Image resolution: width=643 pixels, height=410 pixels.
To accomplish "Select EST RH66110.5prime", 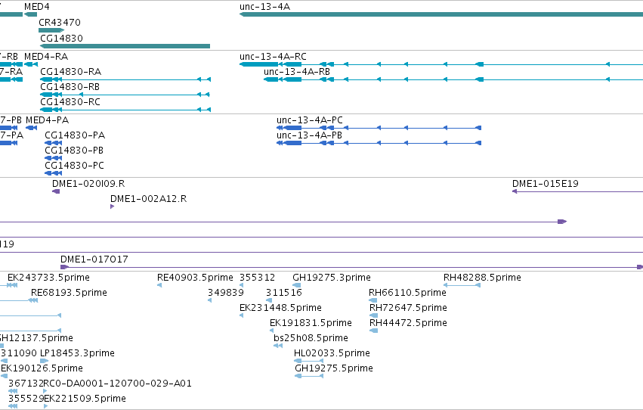I will point(407,292).
